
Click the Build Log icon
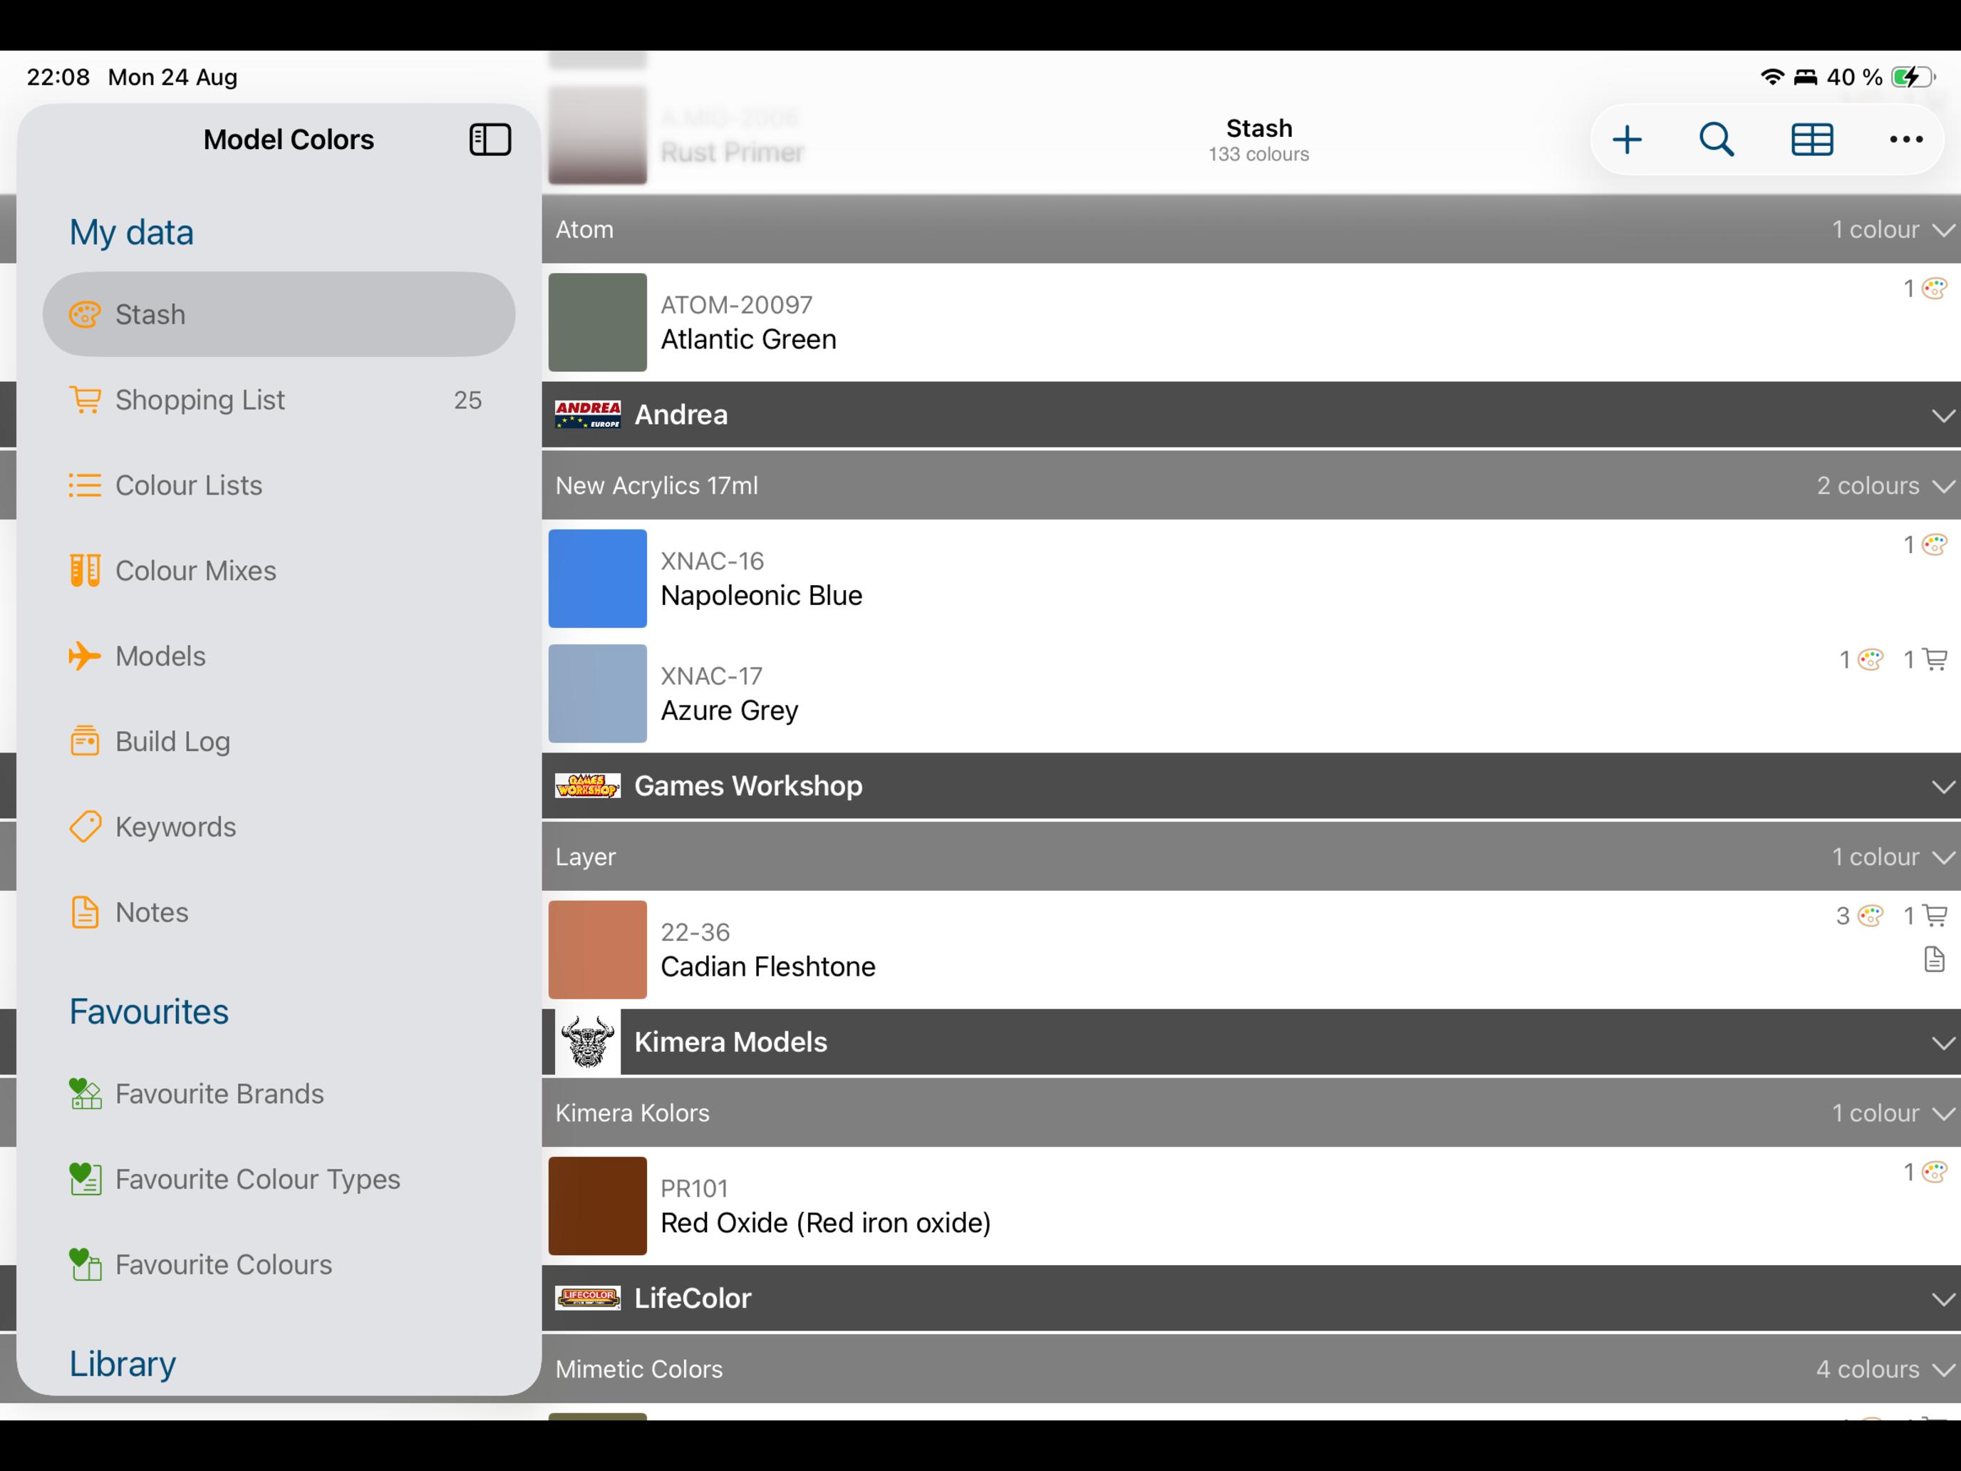tap(85, 740)
